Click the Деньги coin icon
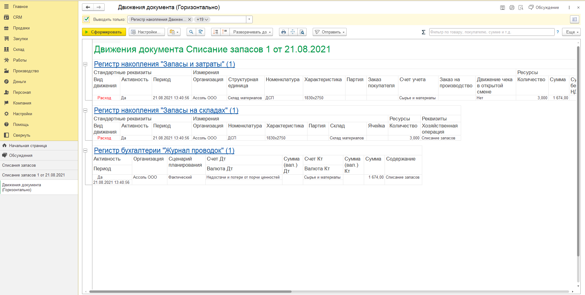This screenshot has height=295, width=585. point(6,81)
